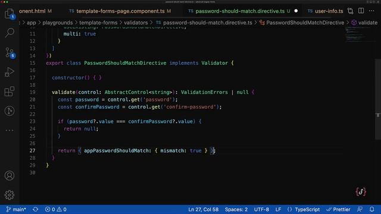Click the Open Changes compare icon
Viewport: 381px width, 214px height.
[x=350, y=11]
